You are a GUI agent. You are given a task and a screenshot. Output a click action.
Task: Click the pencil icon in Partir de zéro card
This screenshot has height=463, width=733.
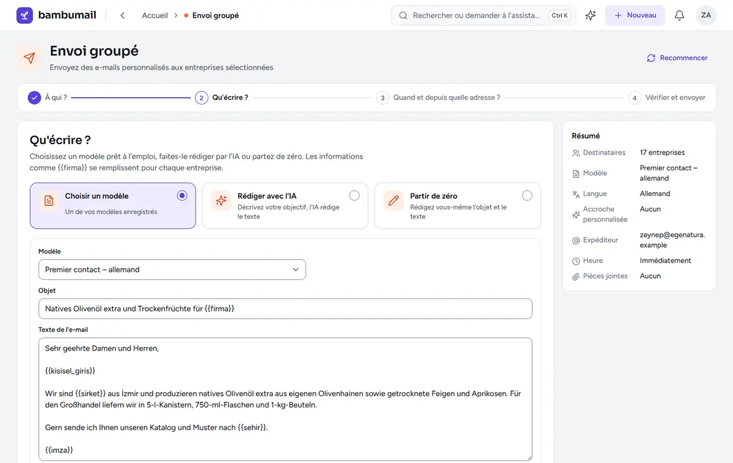coord(394,200)
